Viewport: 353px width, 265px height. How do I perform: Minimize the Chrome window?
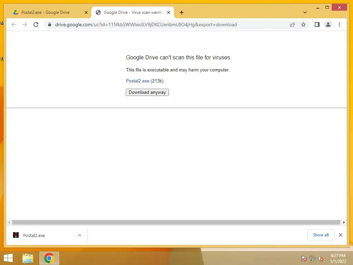pos(317,8)
